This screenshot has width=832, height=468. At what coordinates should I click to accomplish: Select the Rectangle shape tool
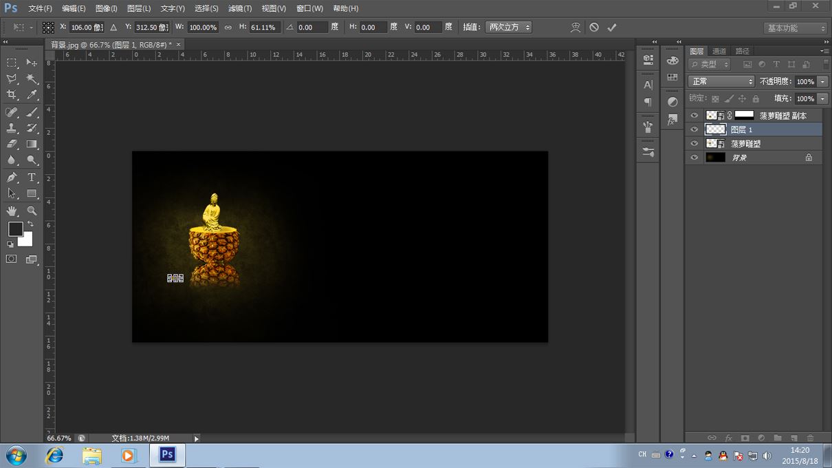click(x=32, y=194)
